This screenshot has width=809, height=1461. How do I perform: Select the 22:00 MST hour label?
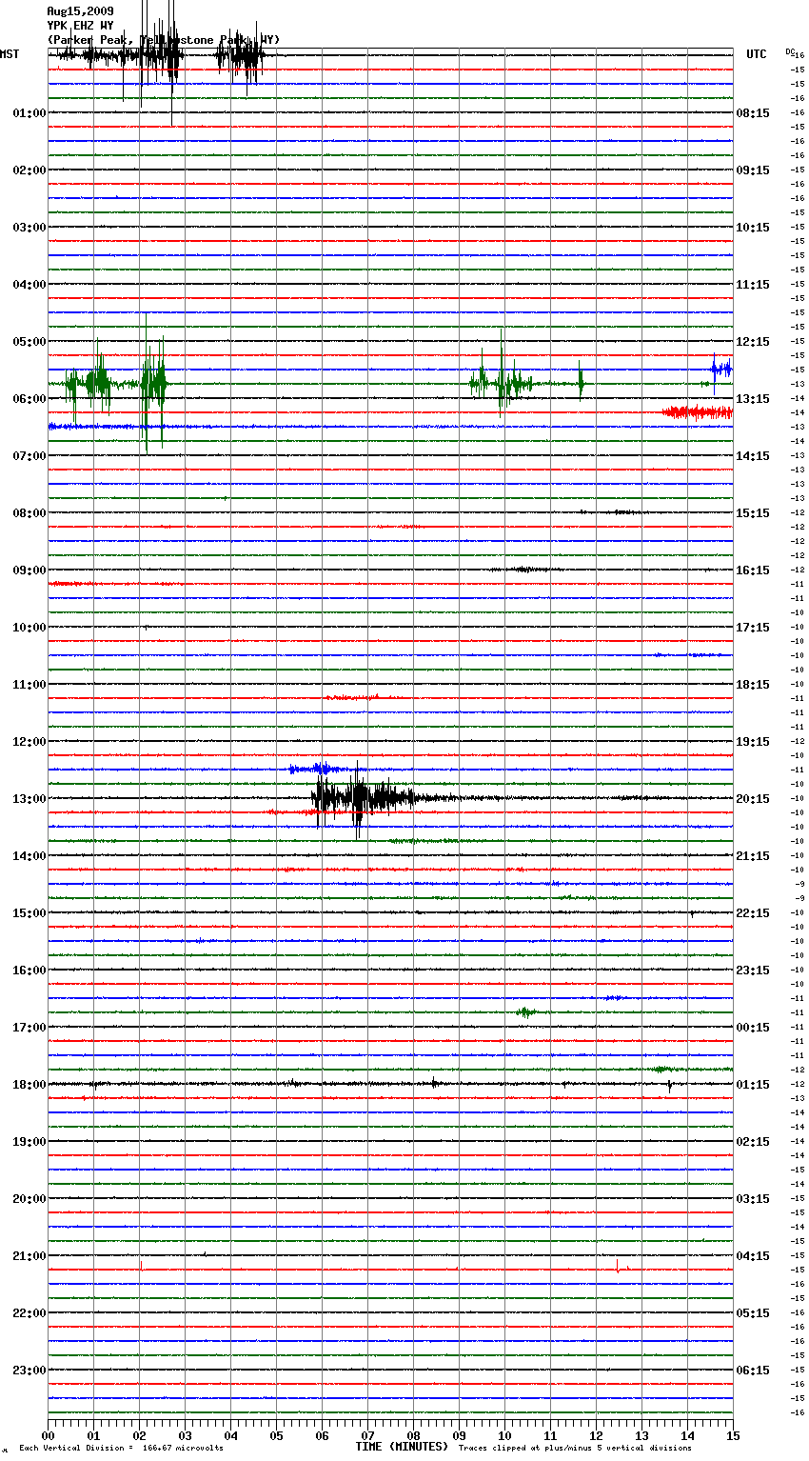click(30, 1313)
